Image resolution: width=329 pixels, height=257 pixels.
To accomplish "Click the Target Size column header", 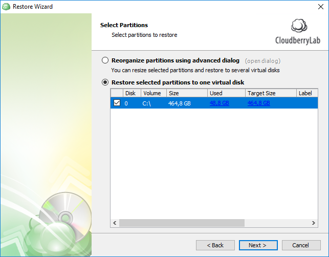I will coord(271,93).
